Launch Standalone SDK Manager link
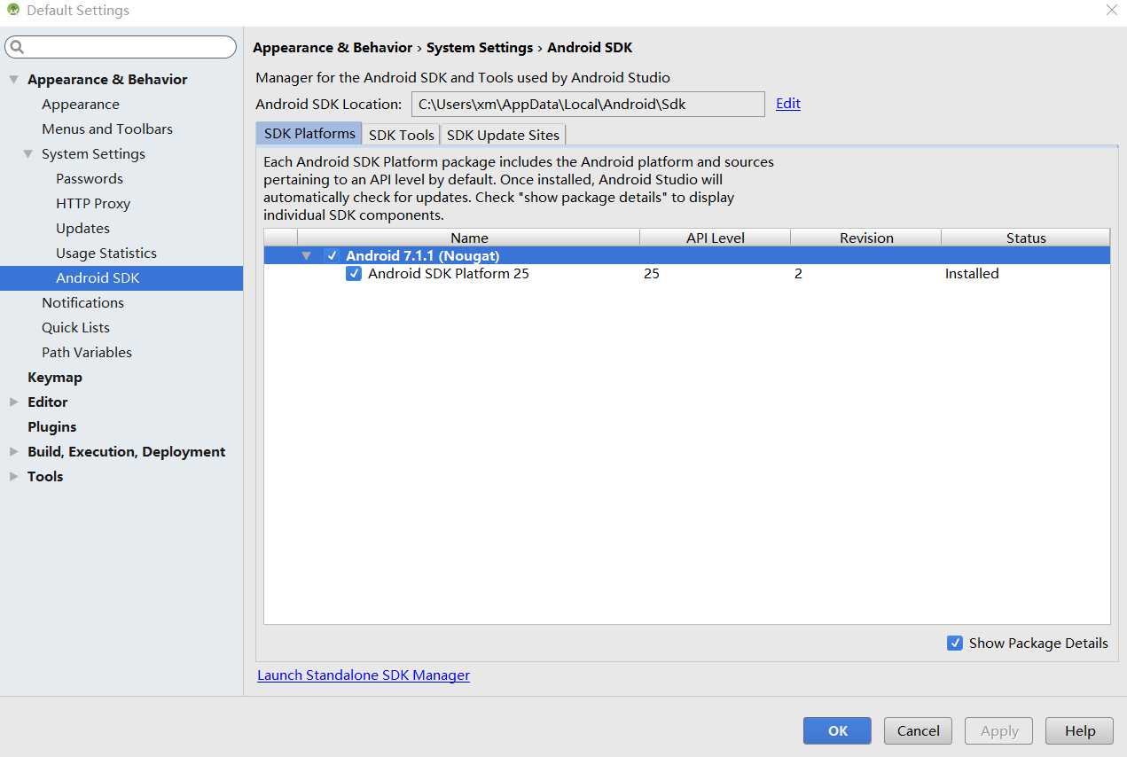Screen dimensions: 1127x757 tap(364, 675)
